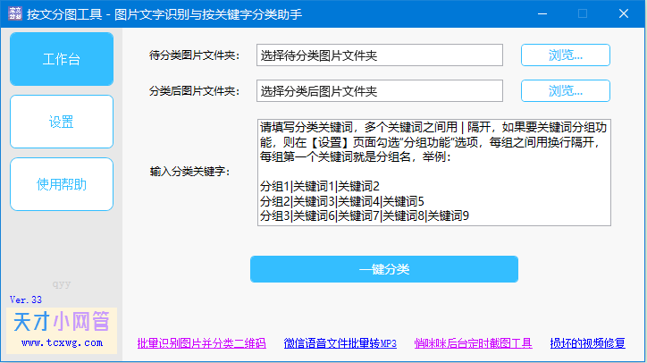Click the 分类后图片文件夹 path field
Screen dimensions: 647x363
pyautogui.click(x=380, y=91)
